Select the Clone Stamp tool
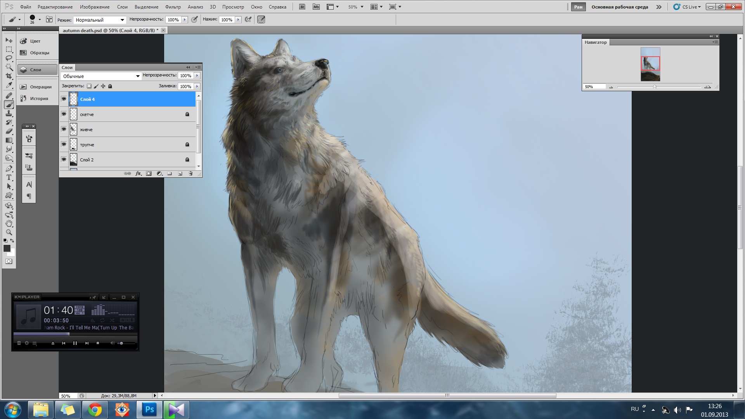Viewport: 745px width, 419px height. click(x=9, y=113)
